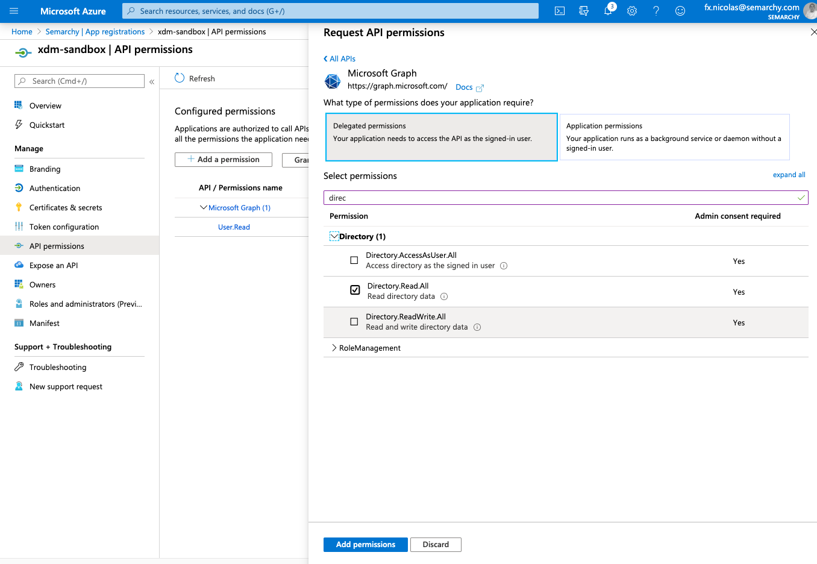Check the Directory.ReadWrite.All checkbox
The width and height of the screenshot is (817, 564).
(x=354, y=322)
